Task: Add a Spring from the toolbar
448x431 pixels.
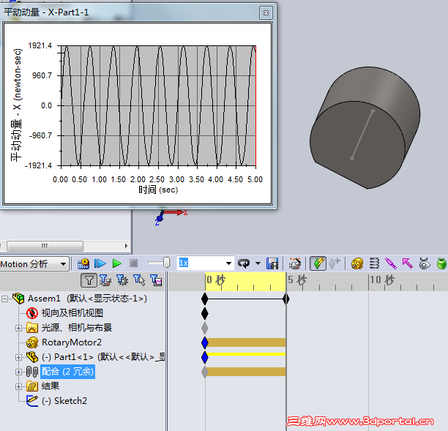Action: [x=374, y=263]
